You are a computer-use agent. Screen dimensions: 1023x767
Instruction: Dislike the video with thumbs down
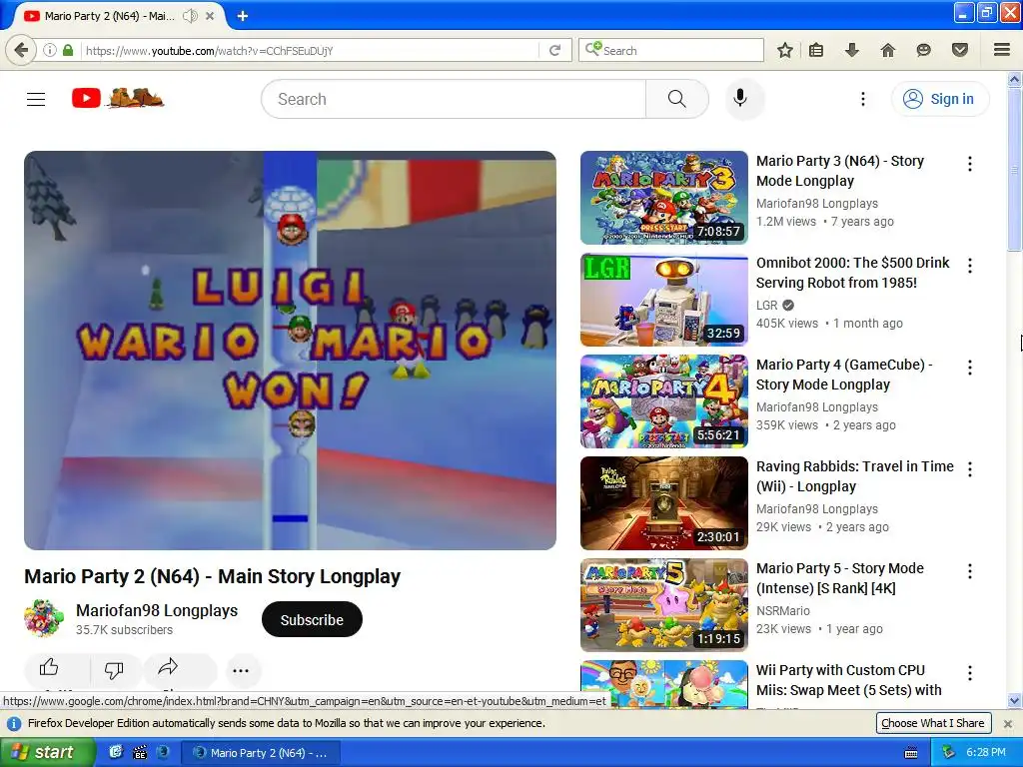114,669
